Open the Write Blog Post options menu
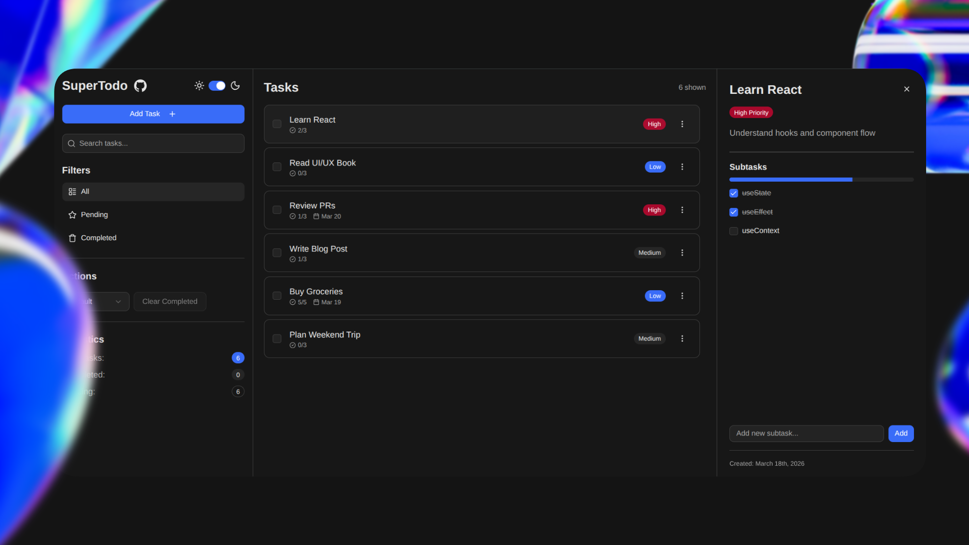The width and height of the screenshot is (969, 545). (682, 253)
